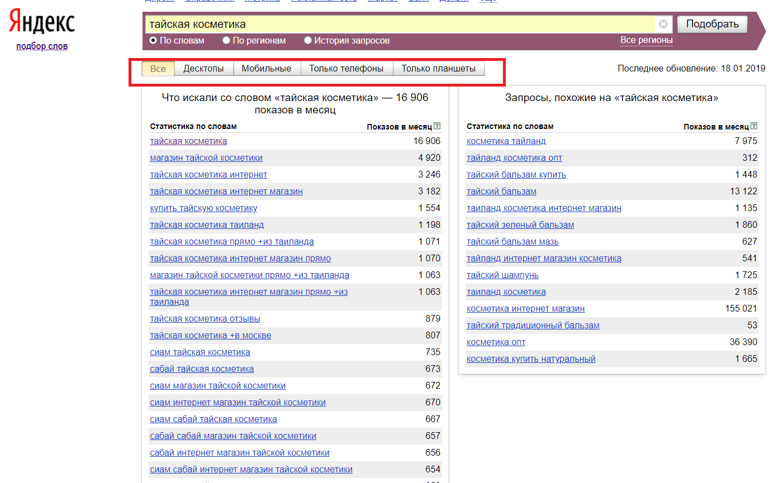
Task: Open the 'подбор слов' link under logo
Action: click(42, 46)
